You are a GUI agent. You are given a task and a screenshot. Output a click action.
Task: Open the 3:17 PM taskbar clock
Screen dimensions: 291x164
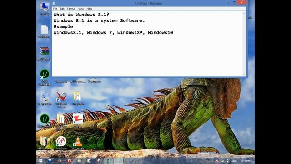[246, 161]
